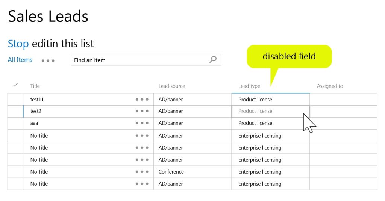Open the ellipsis menu for test11
Image resolution: width=385 pixels, height=201 pixels.
click(142, 100)
